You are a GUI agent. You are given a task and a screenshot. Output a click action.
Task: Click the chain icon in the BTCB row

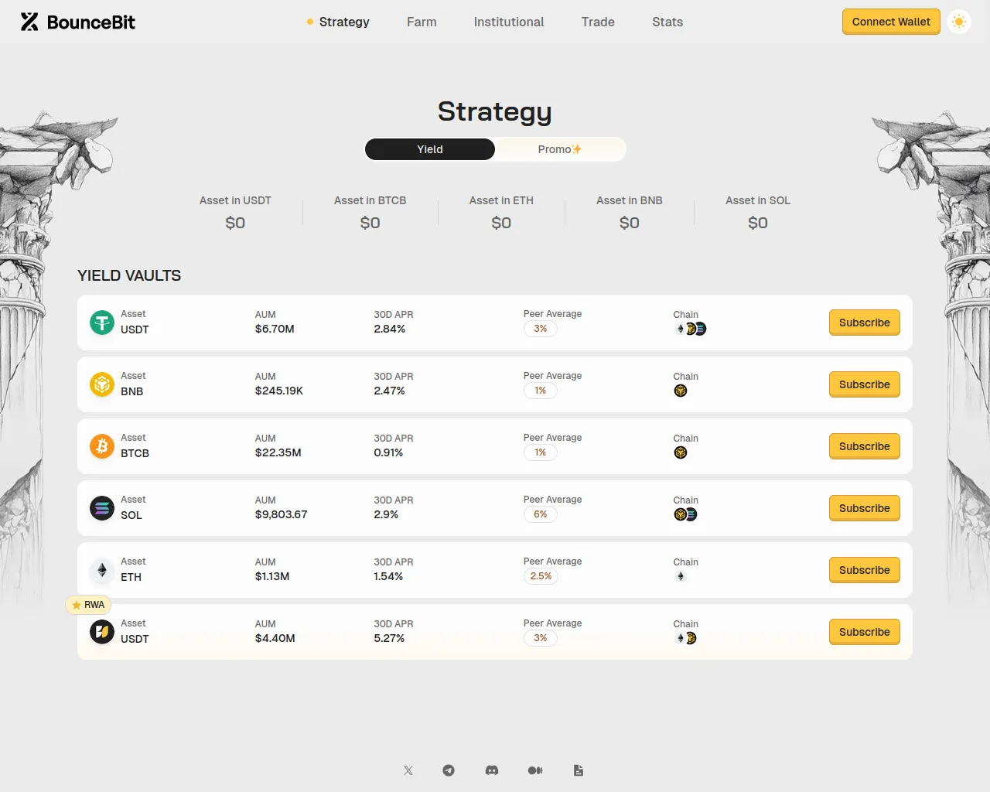681,452
